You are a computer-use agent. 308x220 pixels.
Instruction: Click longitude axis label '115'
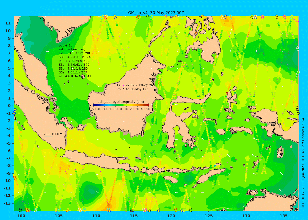tap(134, 216)
